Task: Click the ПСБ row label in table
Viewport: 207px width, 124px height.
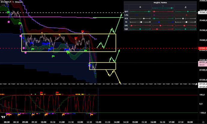Action: [x=127, y=18]
